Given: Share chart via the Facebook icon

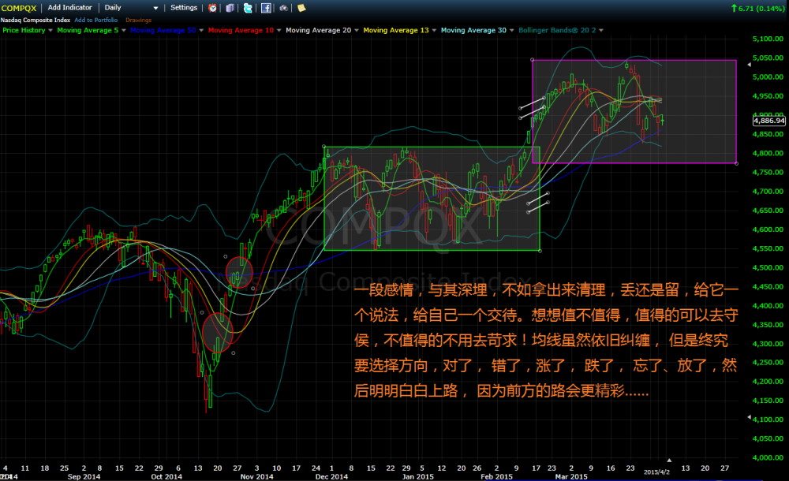Looking at the screenshot, I should click(266, 8).
